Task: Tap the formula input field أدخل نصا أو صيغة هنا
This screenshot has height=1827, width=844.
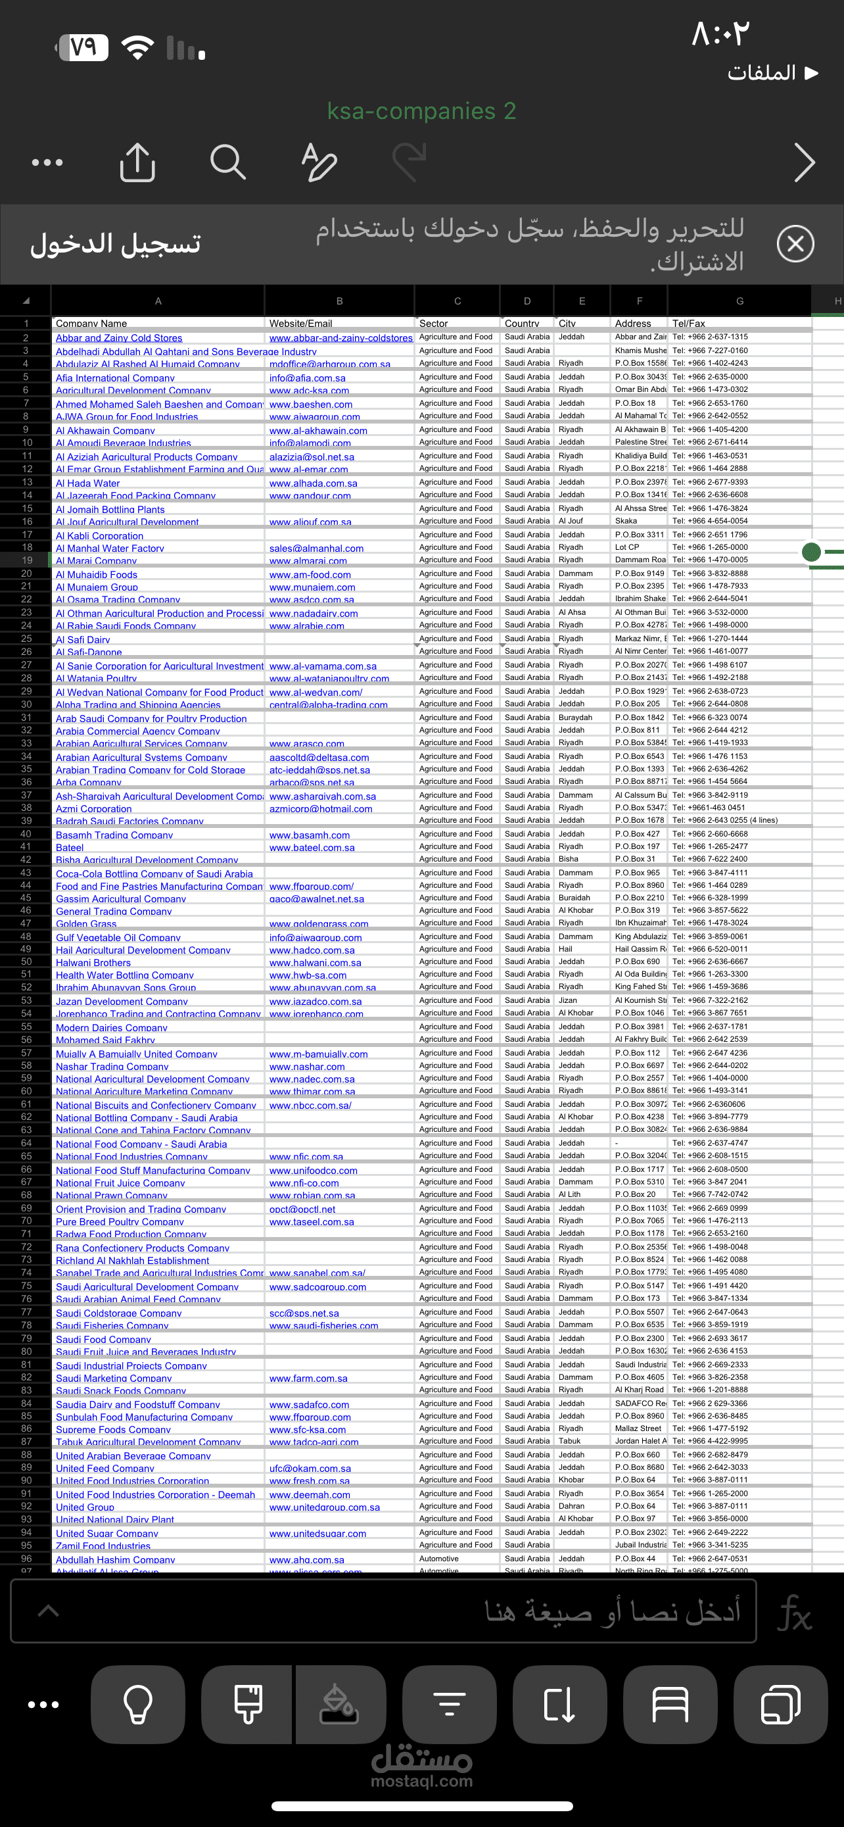Action: [x=383, y=1611]
